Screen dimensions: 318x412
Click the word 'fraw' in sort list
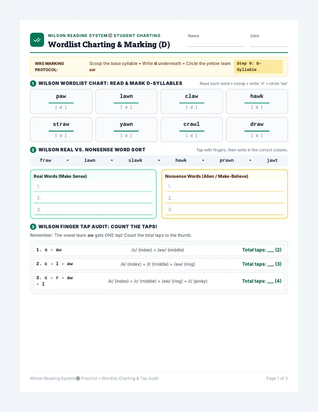pyautogui.click(x=45, y=160)
